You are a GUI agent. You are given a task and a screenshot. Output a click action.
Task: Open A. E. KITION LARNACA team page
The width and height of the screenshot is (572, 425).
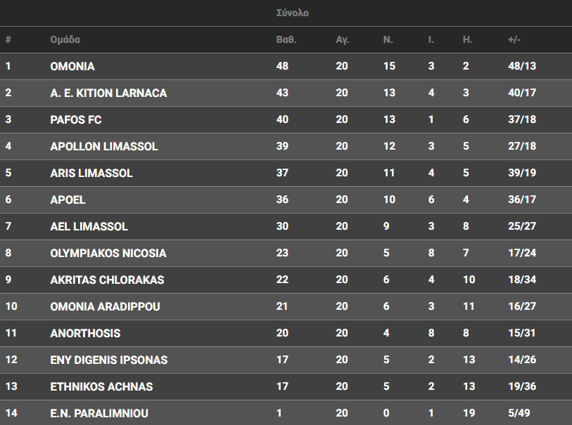point(108,93)
